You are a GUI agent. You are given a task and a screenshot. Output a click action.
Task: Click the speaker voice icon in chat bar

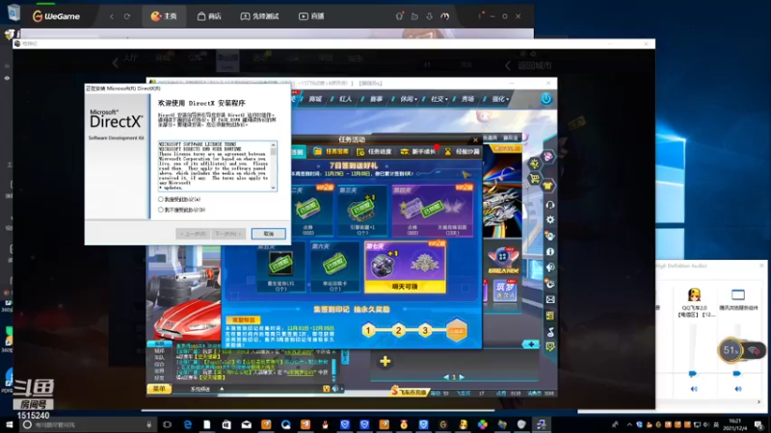pos(335,389)
